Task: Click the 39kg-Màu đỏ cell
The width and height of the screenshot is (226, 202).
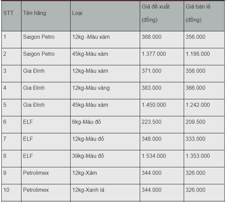Action: coord(105,158)
